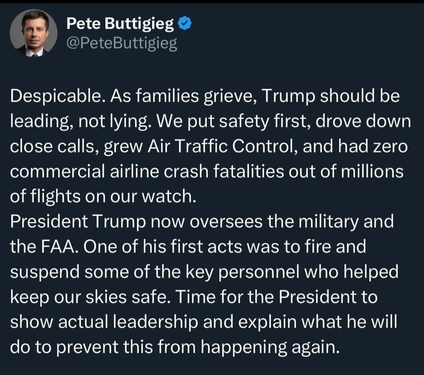Click Pete Buttigieg's profile picture
The width and height of the screenshot is (424, 375).
click(x=33, y=33)
